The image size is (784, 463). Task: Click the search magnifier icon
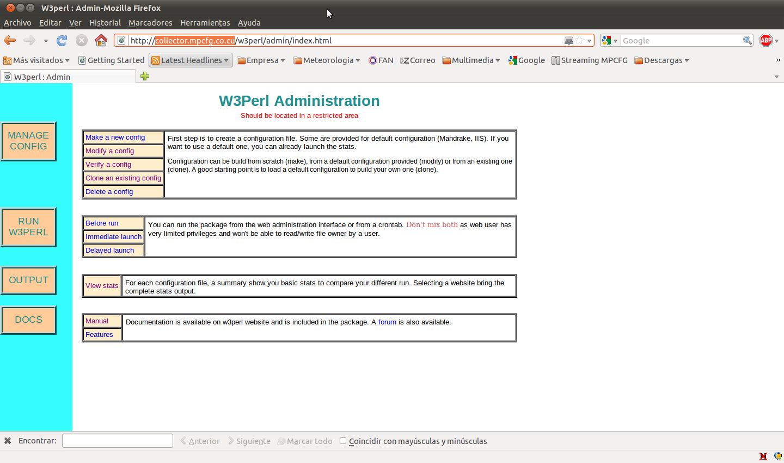point(748,40)
